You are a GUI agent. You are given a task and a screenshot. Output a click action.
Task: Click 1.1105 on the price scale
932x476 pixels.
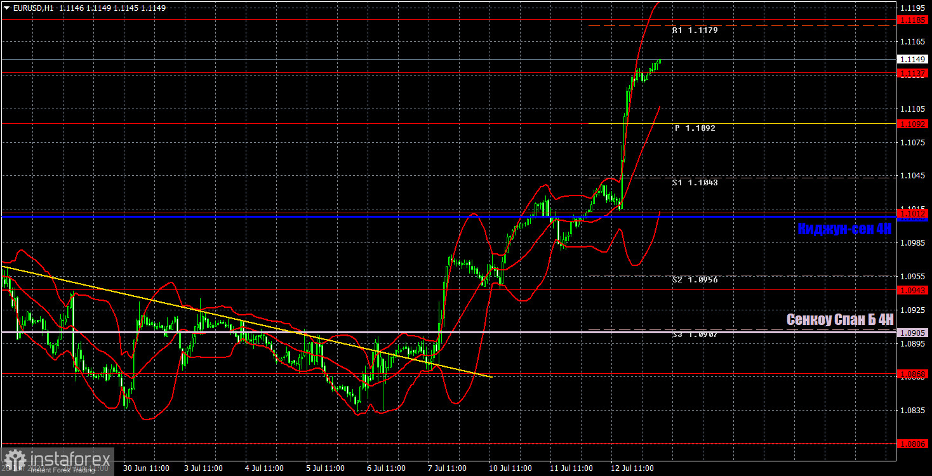click(913, 109)
